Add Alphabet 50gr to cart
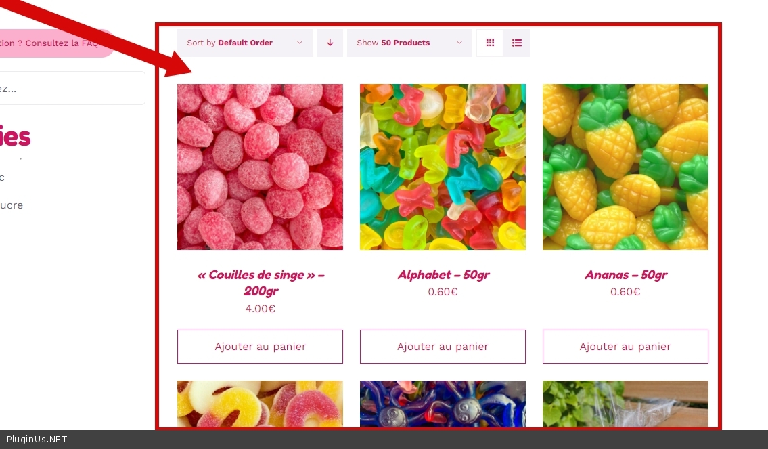The height and width of the screenshot is (449, 768). coord(443,347)
